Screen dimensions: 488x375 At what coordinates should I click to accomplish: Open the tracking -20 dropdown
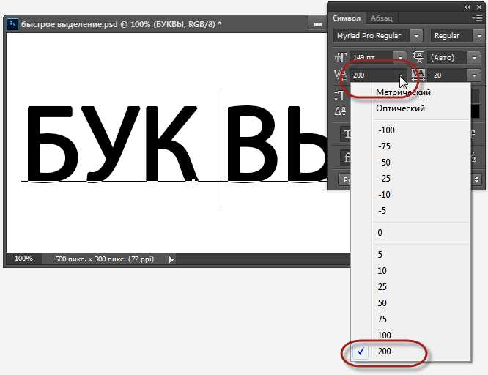[x=474, y=75]
